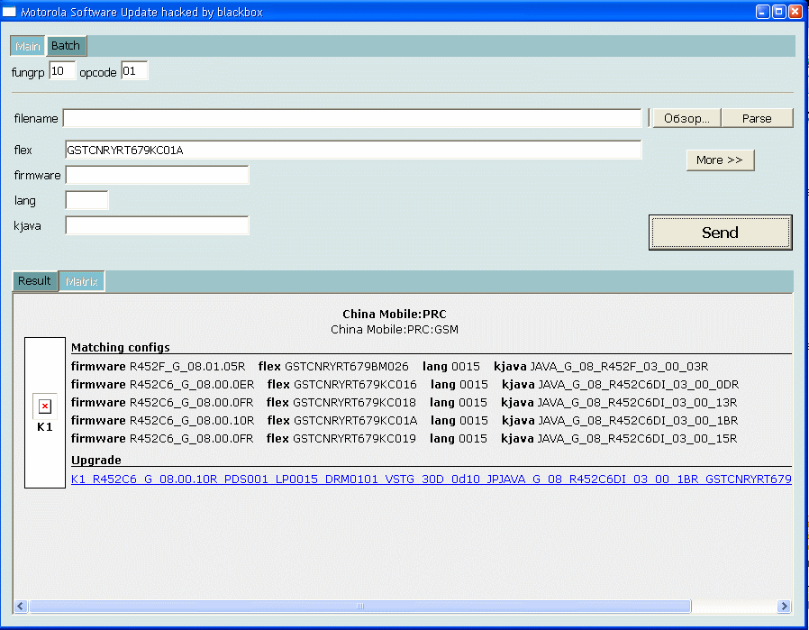This screenshot has height=630, width=809.
Task: Click the horizontal scrollbar thumb
Action: coord(360,607)
